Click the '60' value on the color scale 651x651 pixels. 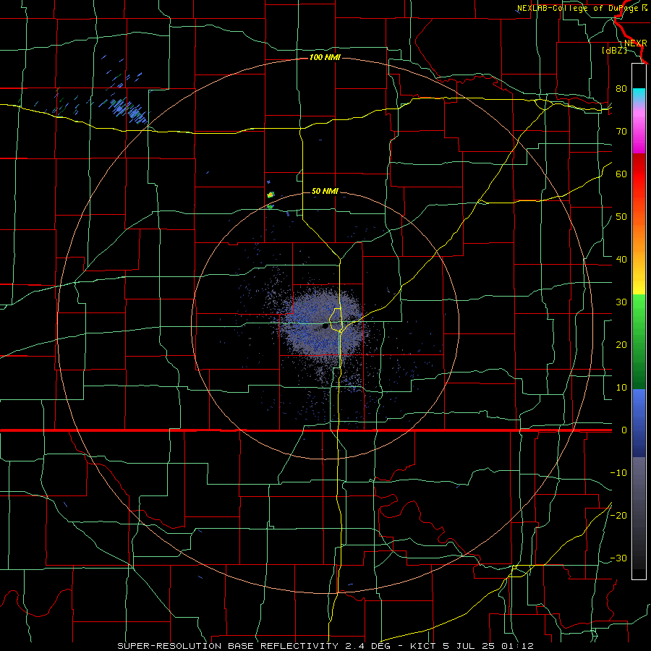(621, 174)
